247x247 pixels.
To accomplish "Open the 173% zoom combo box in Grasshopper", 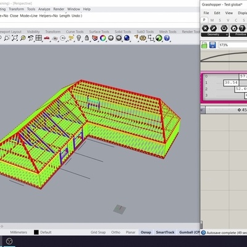I will click(x=233, y=45).
